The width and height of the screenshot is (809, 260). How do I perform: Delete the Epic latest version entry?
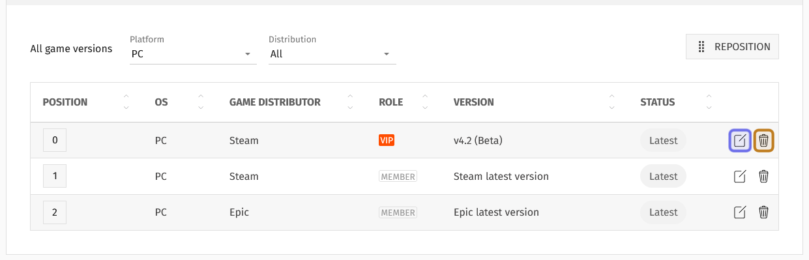coord(764,212)
